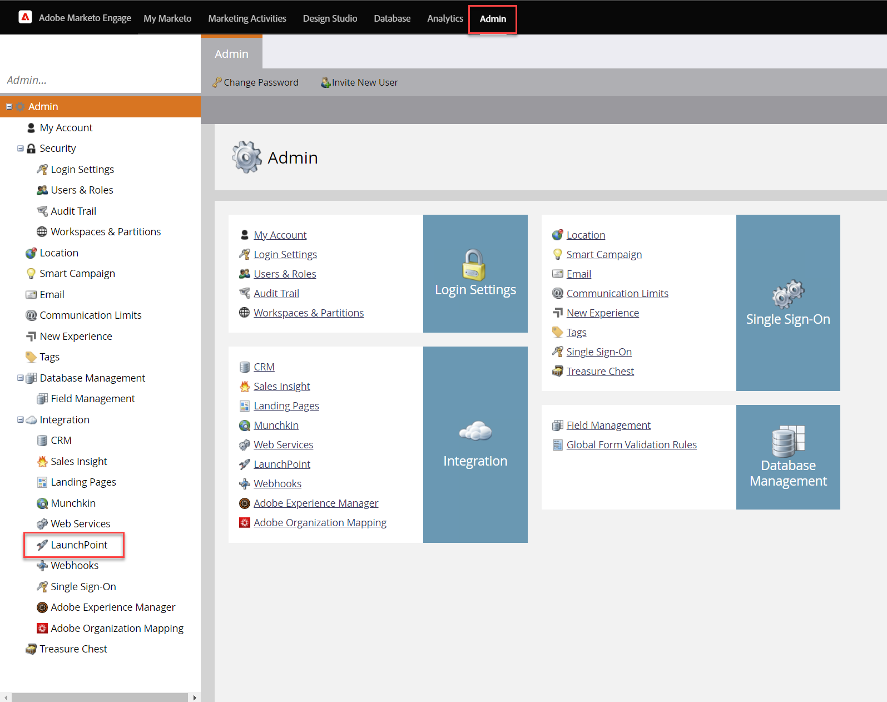Click the Adobe Experience Manager icon in tree
This screenshot has width=887, height=702.
[42, 607]
